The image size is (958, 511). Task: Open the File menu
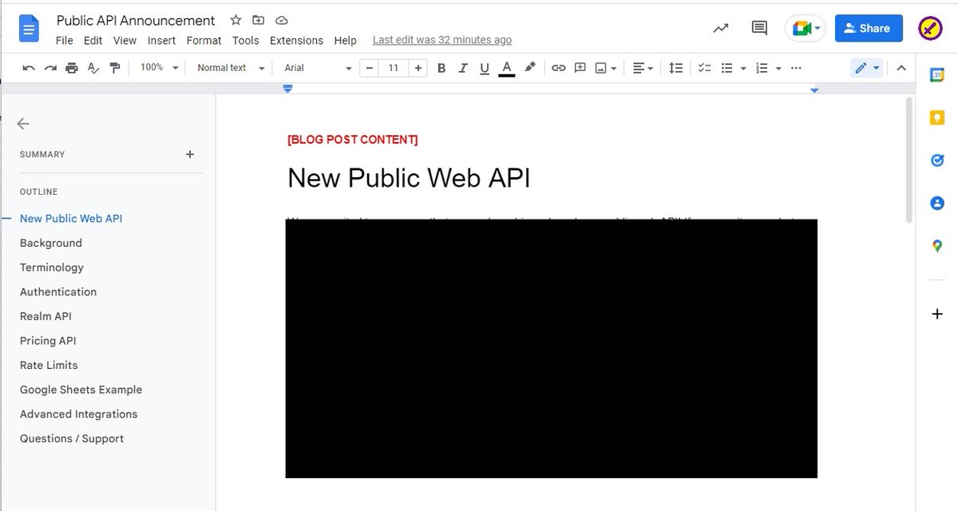65,40
